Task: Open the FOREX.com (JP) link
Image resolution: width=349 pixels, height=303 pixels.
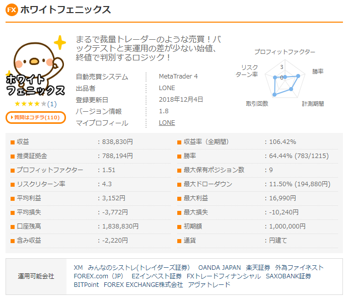Action: (98, 276)
